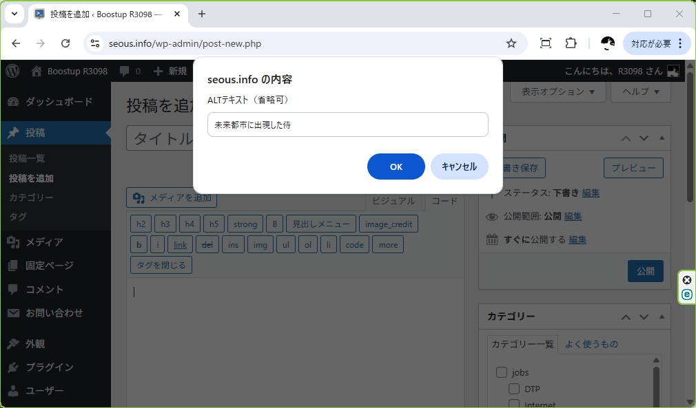Check the DTP category checkbox

point(514,389)
